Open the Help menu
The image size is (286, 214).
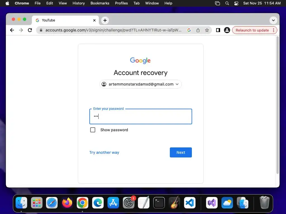pyautogui.click(x=168, y=3)
